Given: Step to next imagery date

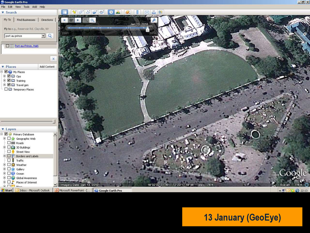Looking at the screenshot, I should pyautogui.click(x=78, y=20).
